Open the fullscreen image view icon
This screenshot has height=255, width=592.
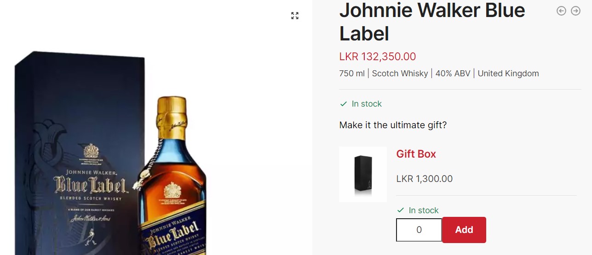click(x=295, y=16)
